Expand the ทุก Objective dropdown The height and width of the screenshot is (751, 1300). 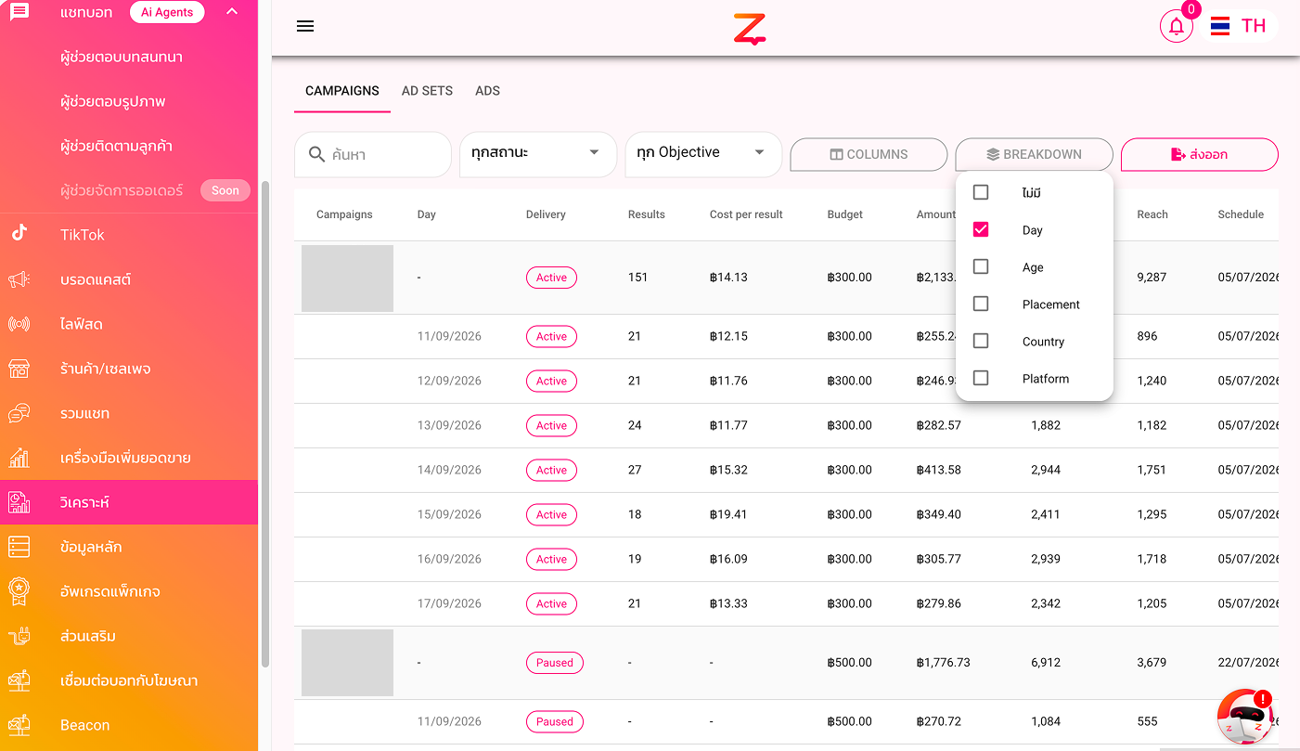pos(703,153)
